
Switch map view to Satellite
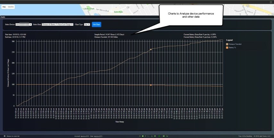[11, 7]
